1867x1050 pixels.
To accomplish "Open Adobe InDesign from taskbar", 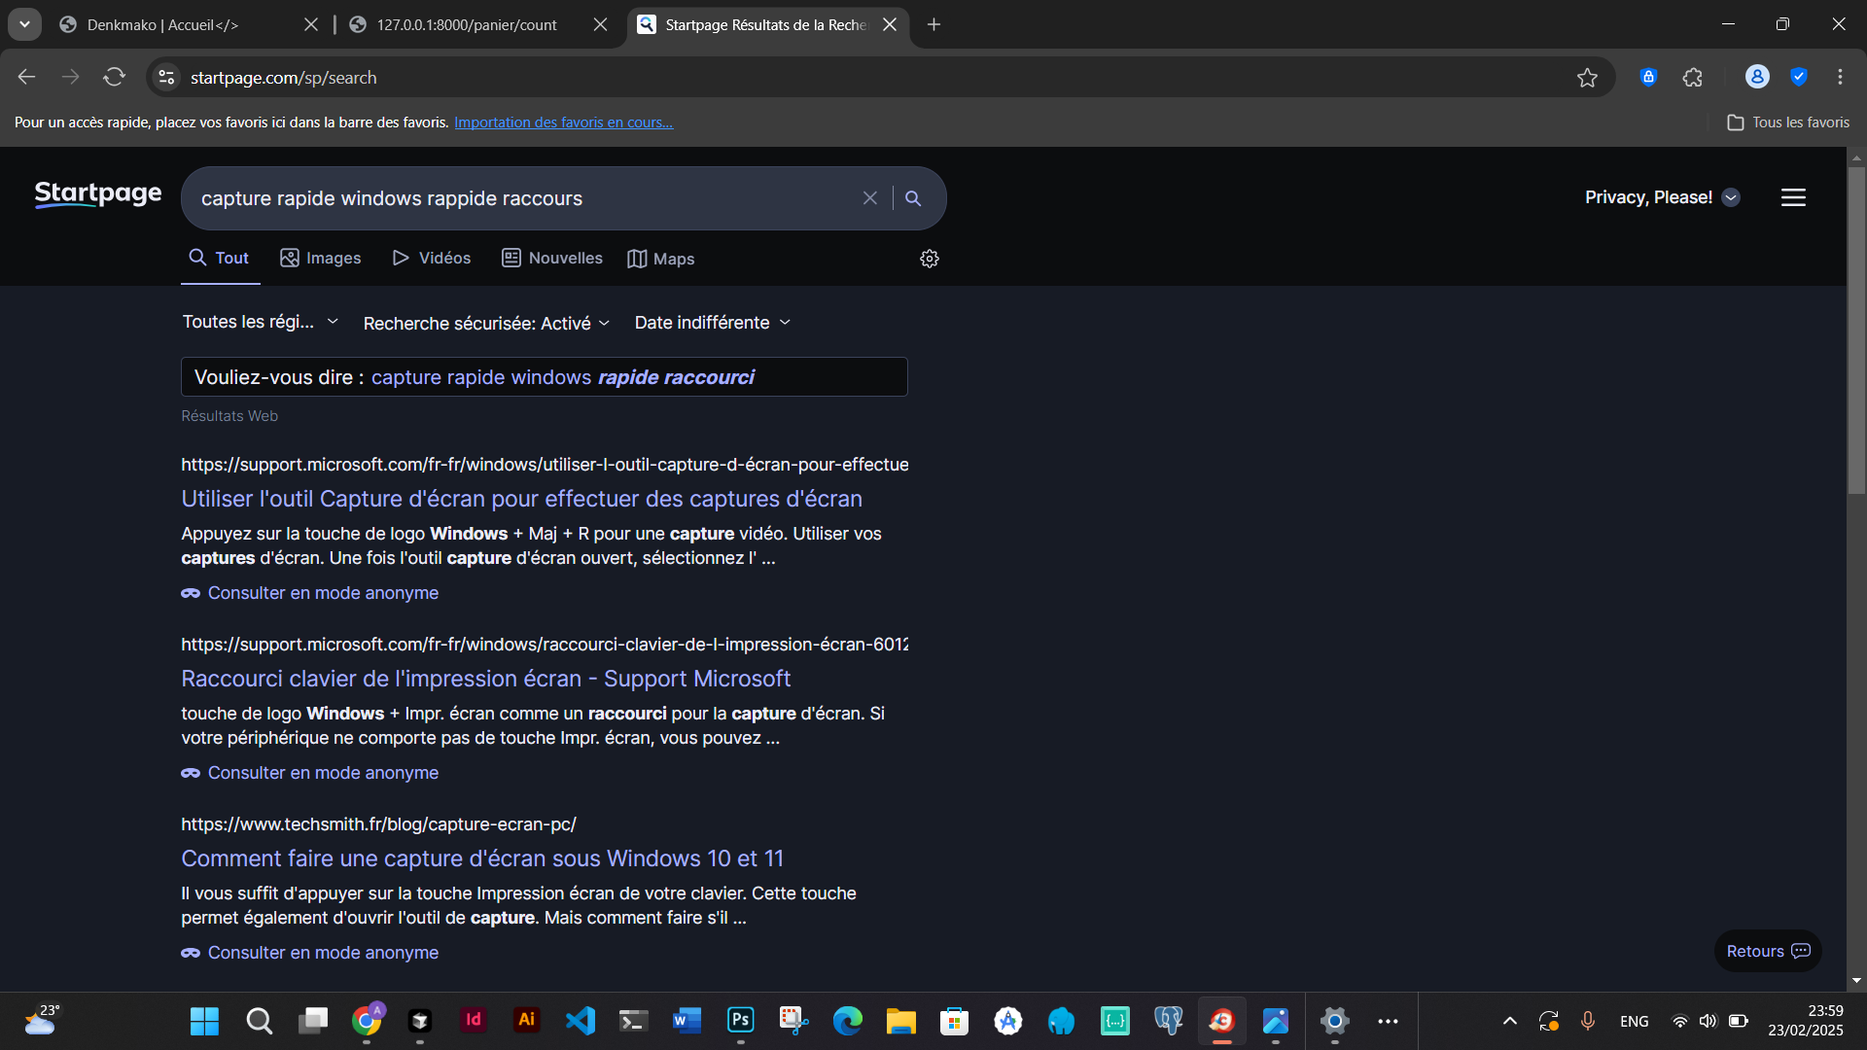I will coord(474,1020).
